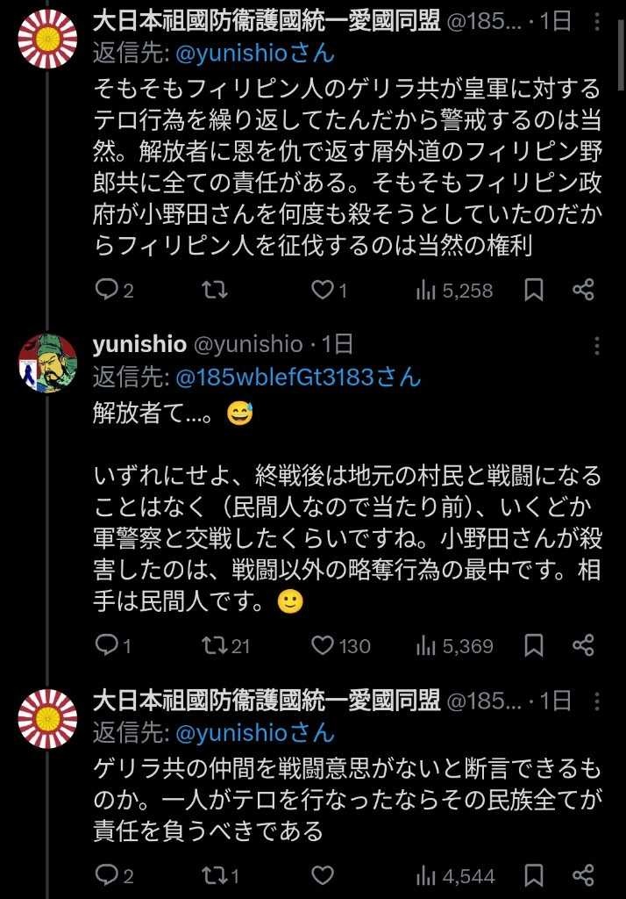This screenshot has height=899, width=626.
Task: Like the first tweet with 1 like
Action: pos(324,291)
